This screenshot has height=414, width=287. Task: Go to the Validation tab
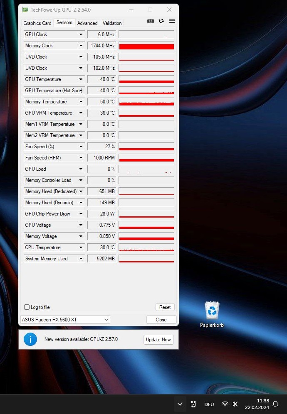tap(112, 23)
